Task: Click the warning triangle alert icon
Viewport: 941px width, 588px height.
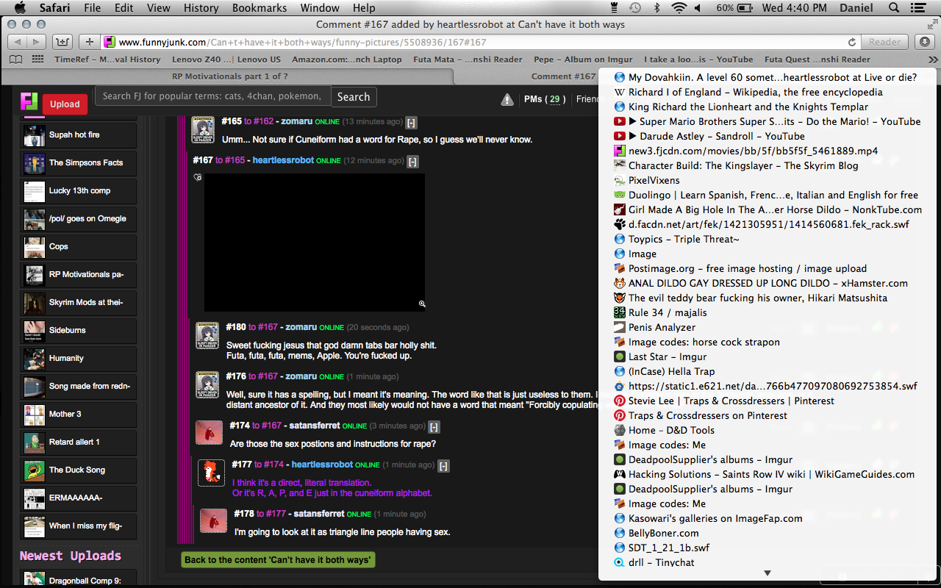Action: click(x=507, y=99)
